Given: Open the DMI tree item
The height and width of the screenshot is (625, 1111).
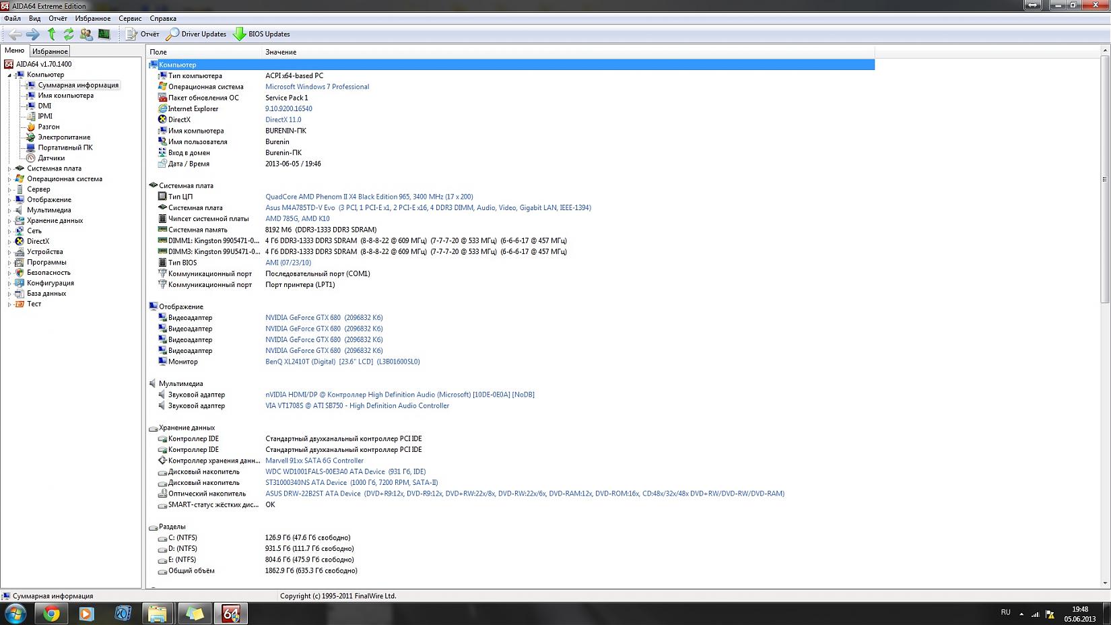Looking at the screenshot, I should [44, 106].
